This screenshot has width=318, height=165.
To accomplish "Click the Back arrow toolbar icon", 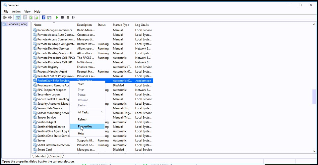I will coord(4,18).
